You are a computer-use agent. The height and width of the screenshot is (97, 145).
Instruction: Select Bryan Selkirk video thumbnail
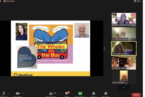pos(124,63)
